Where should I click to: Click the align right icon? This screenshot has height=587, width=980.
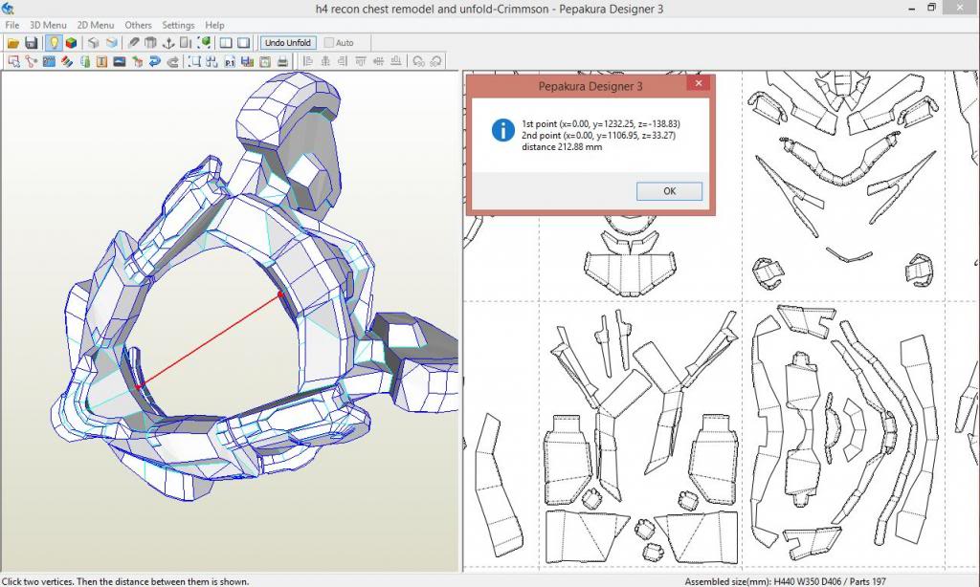(343, 61)
